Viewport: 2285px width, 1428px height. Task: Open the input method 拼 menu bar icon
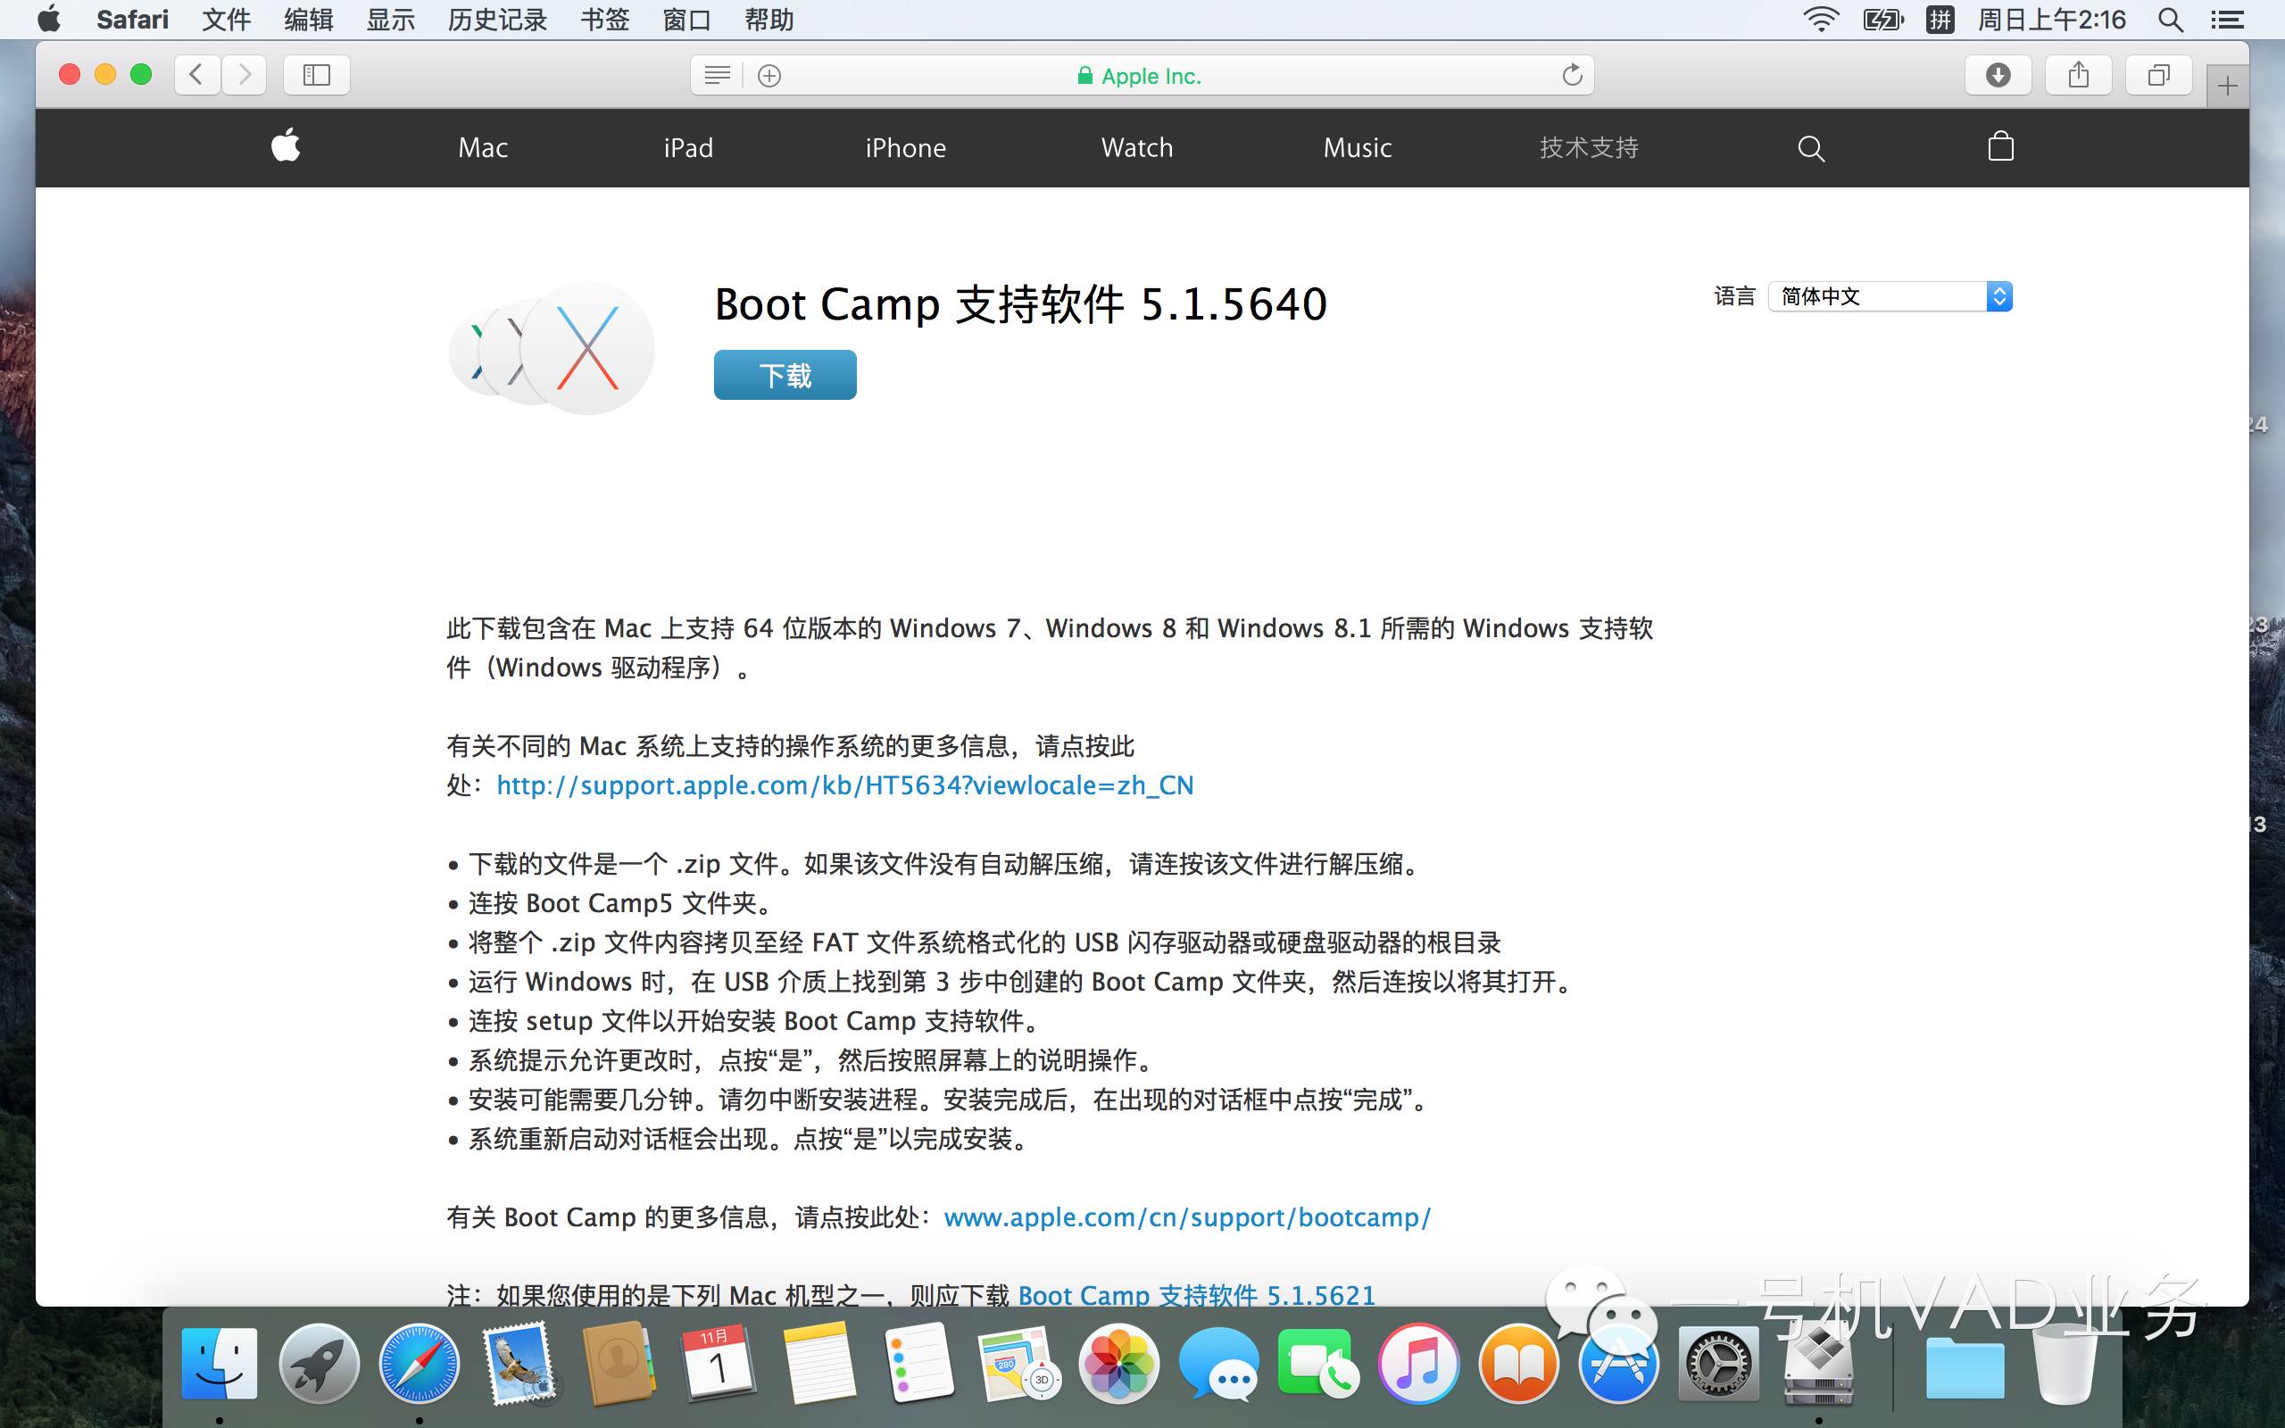click(1940, 20)
